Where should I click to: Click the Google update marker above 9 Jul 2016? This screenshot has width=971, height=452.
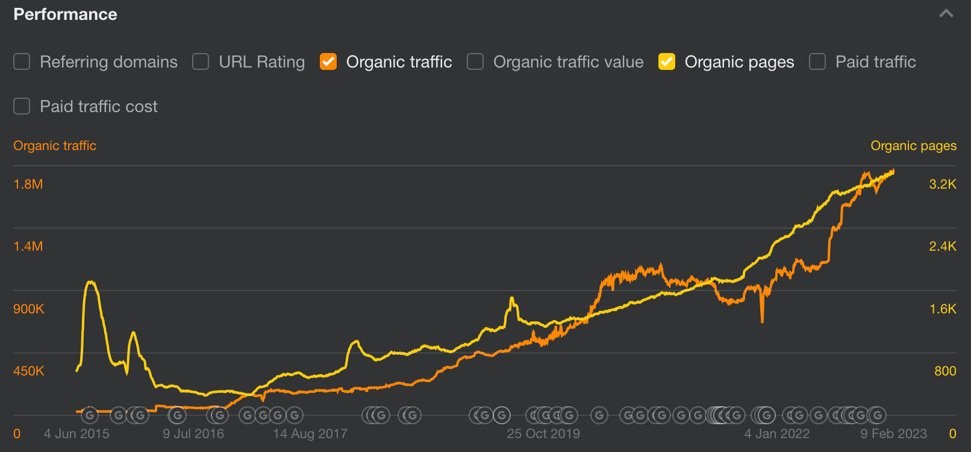[x=177, y=415]
